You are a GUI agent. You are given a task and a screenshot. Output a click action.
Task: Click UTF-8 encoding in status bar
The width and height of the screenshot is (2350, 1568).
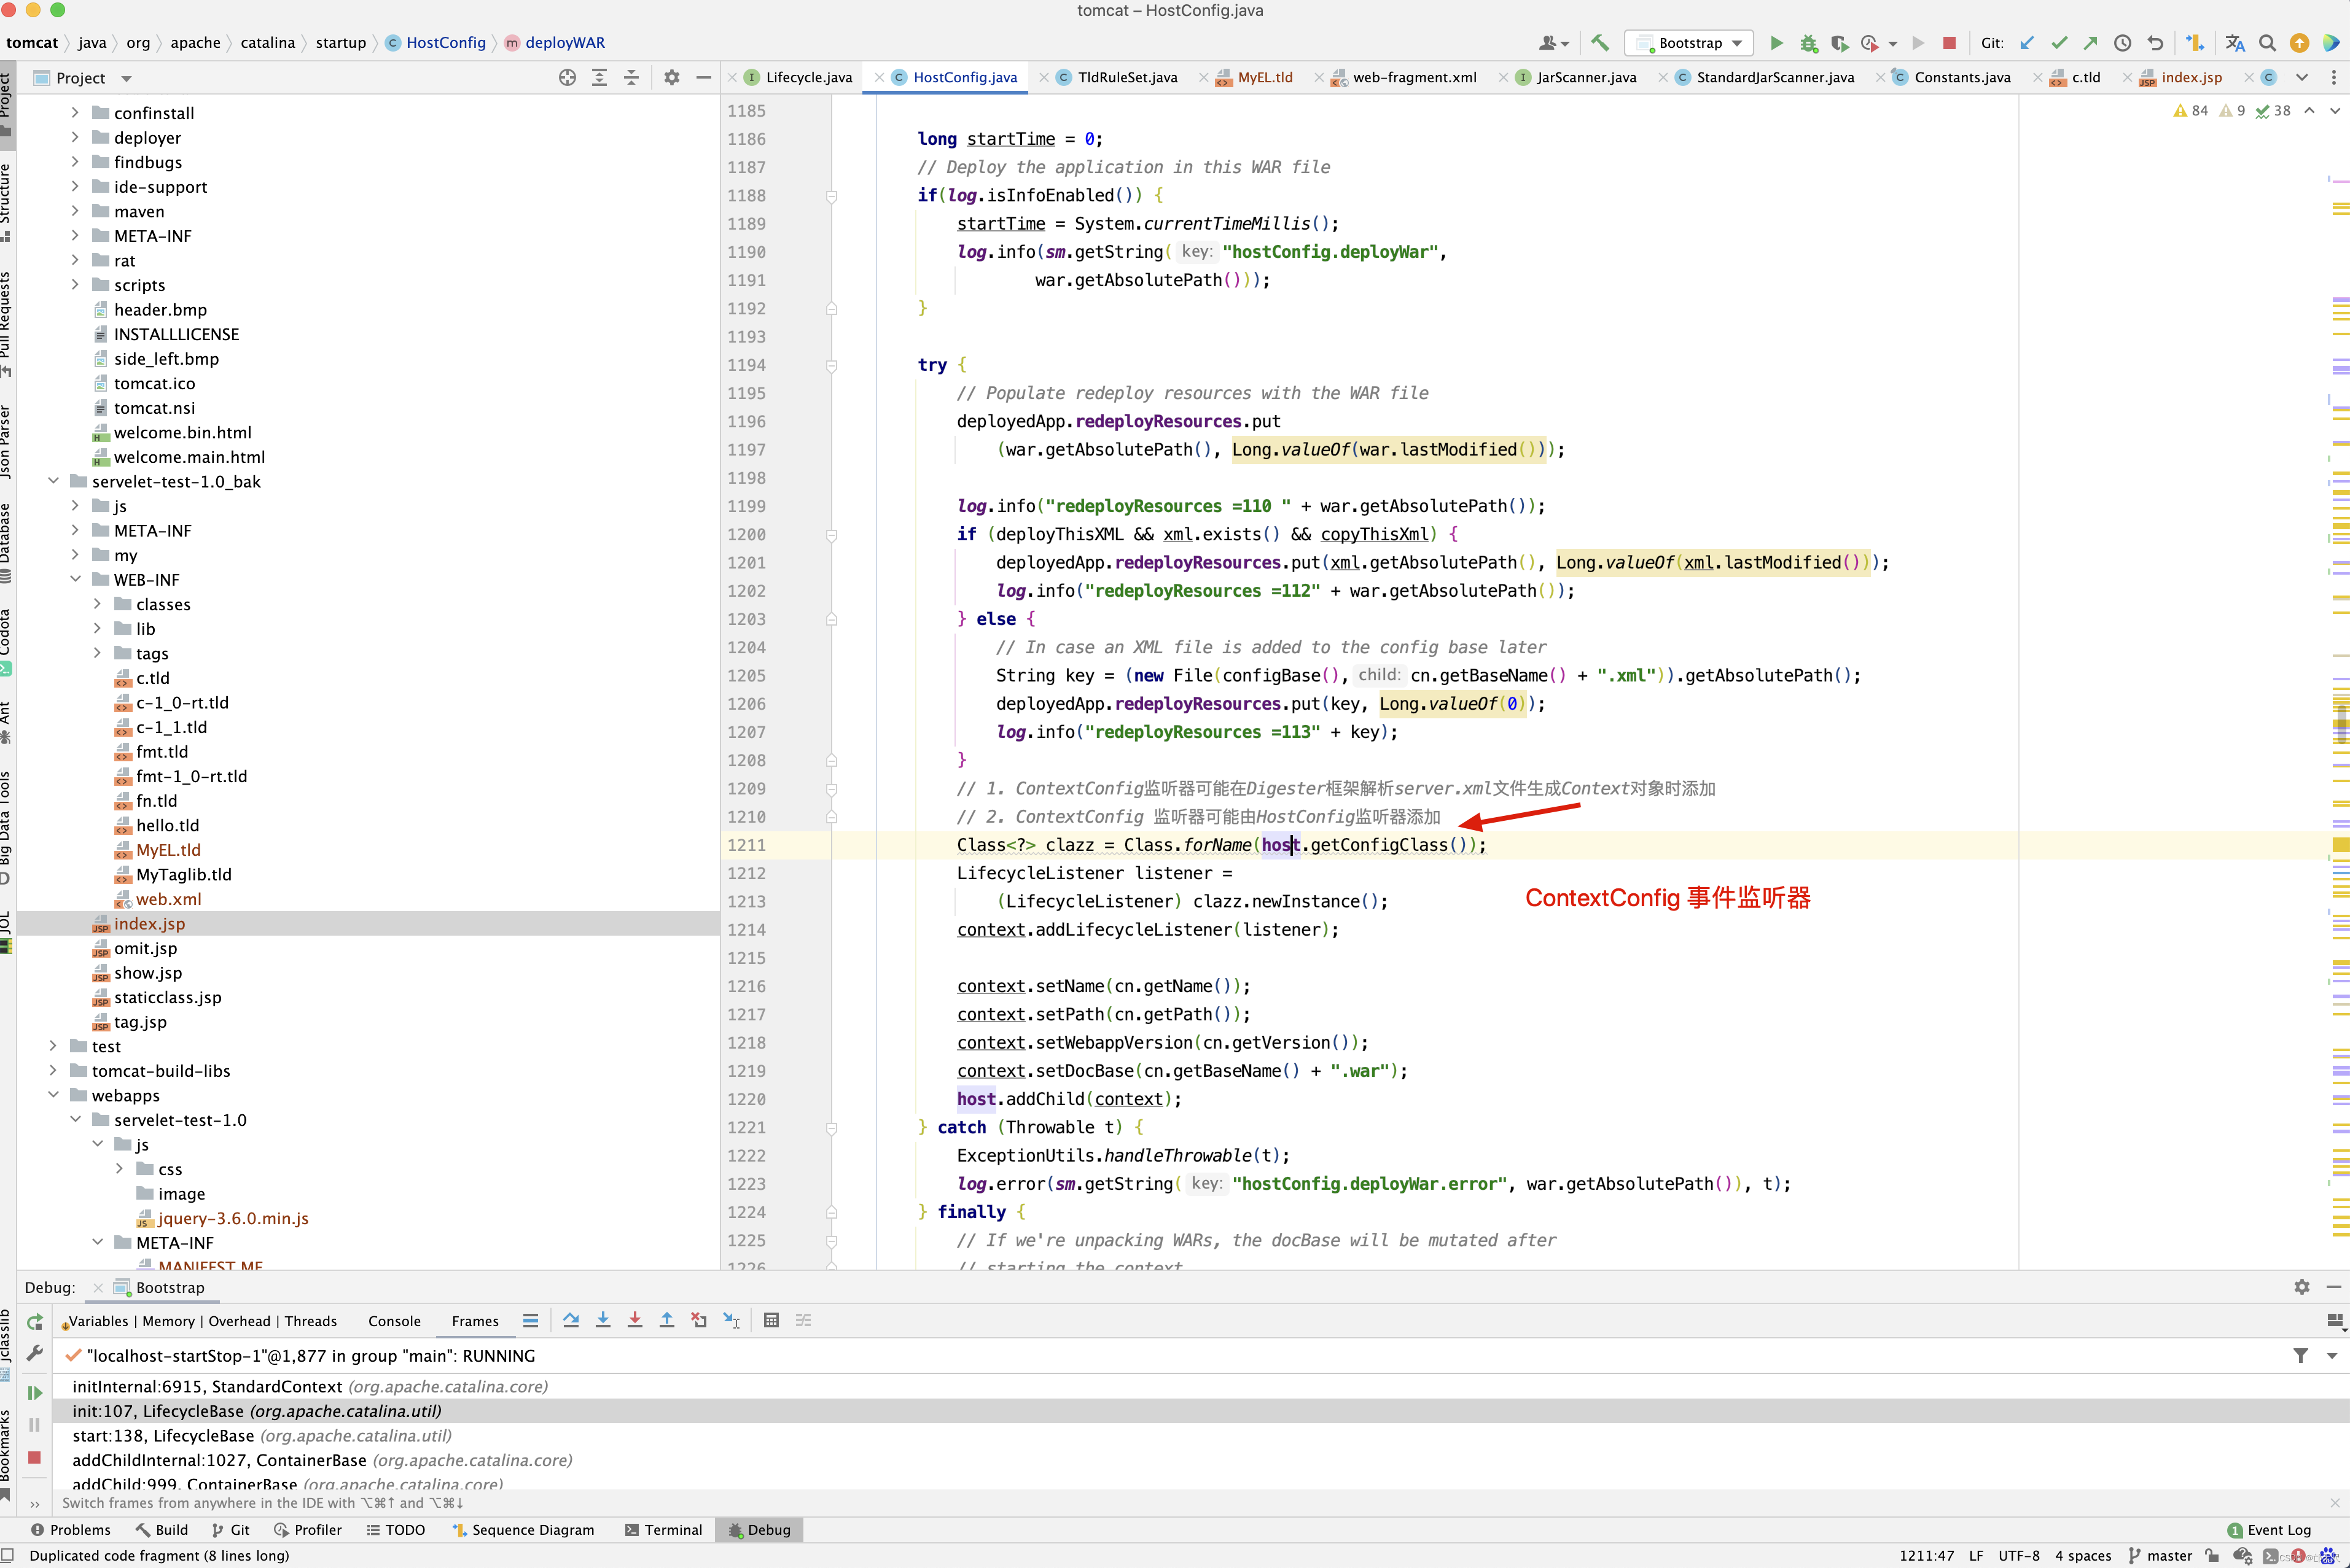(x=2019, y=1556)
